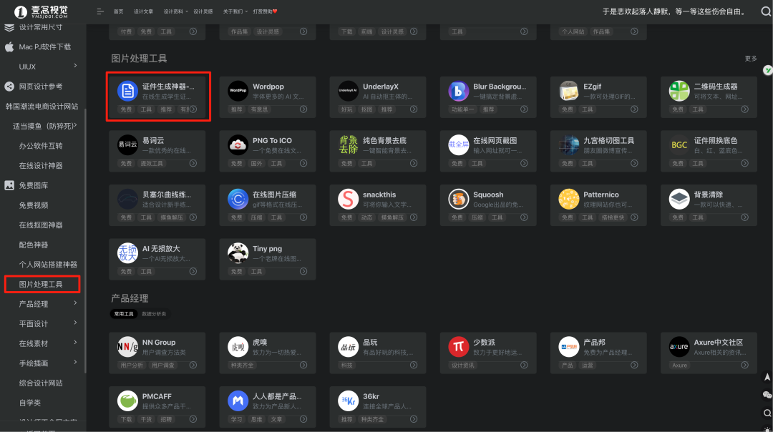Click the 易词云 round icon
773x432 pixels.
(127, 144)
